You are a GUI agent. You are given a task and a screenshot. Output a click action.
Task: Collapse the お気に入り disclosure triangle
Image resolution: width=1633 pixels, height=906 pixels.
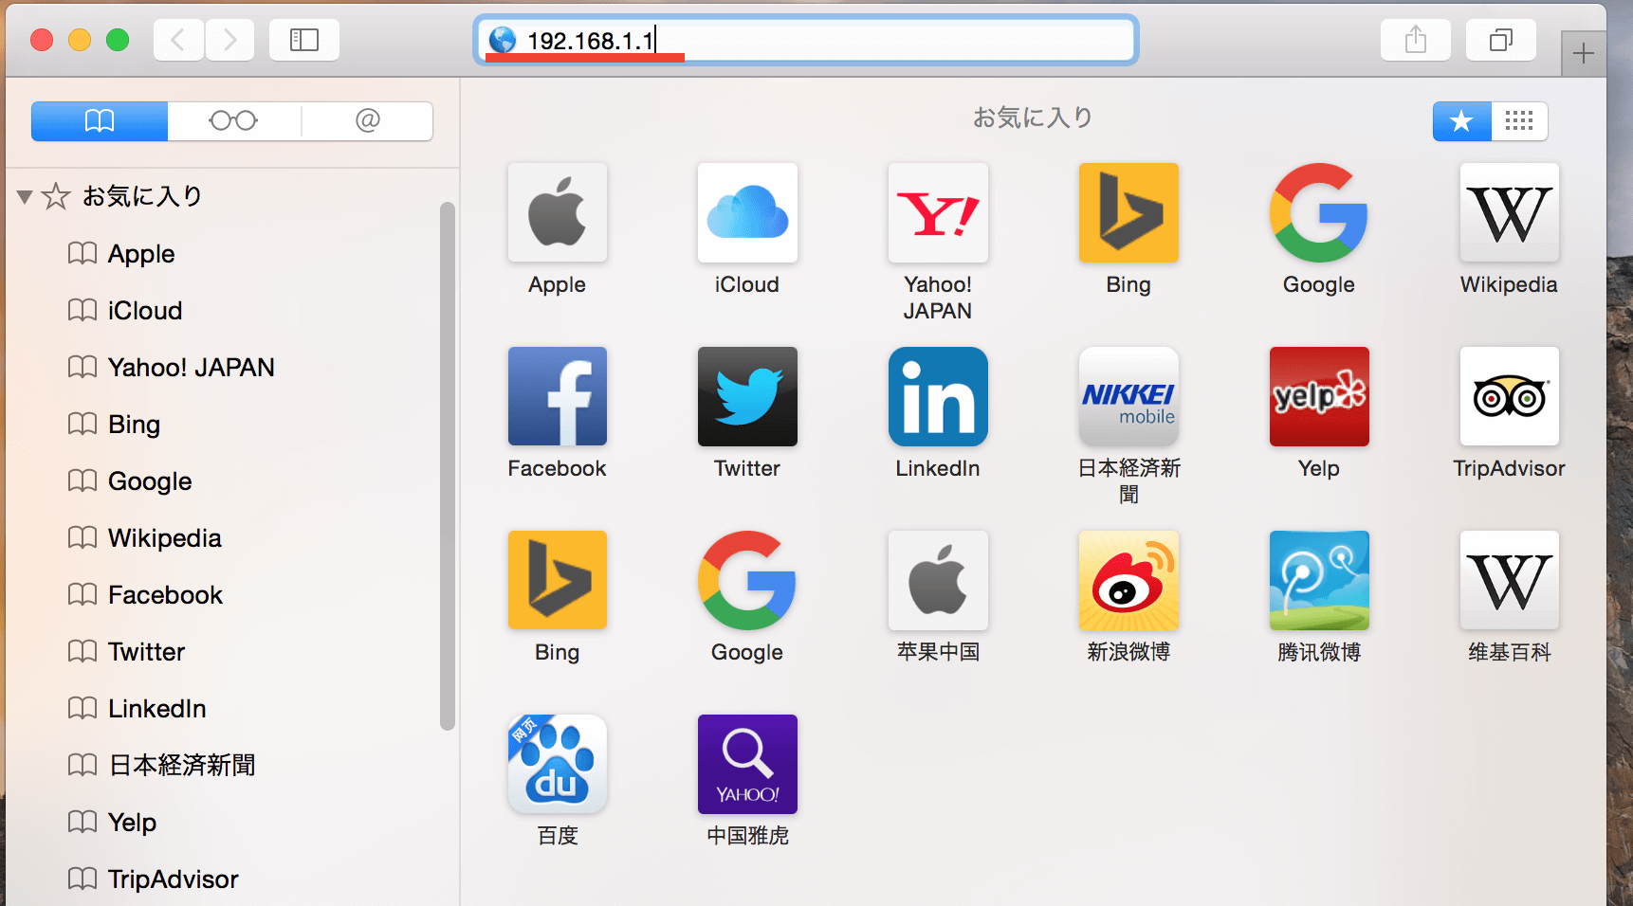coord(25,196)
